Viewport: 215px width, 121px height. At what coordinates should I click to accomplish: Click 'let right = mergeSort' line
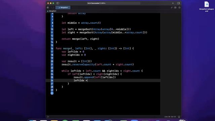pyautogui.click(x=104, y=33)
